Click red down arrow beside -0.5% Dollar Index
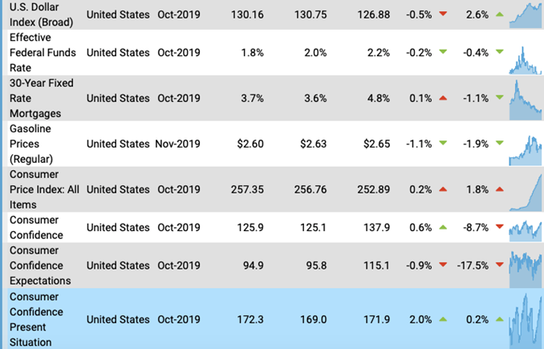Screen dimensions: 544x349 click(x=443, y=14)
